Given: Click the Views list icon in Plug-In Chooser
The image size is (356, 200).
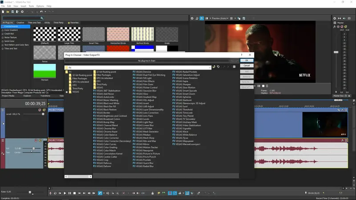Looking at the screenshot, I should [234, 67].
